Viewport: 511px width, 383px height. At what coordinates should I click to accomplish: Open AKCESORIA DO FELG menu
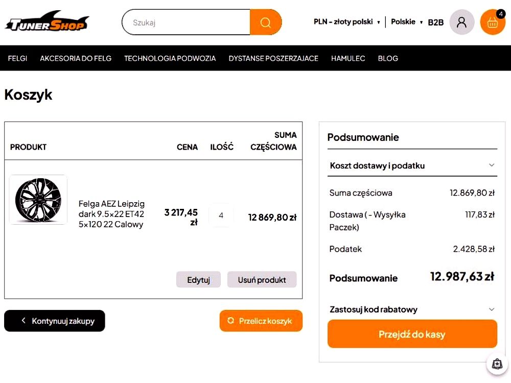[76, 58]
